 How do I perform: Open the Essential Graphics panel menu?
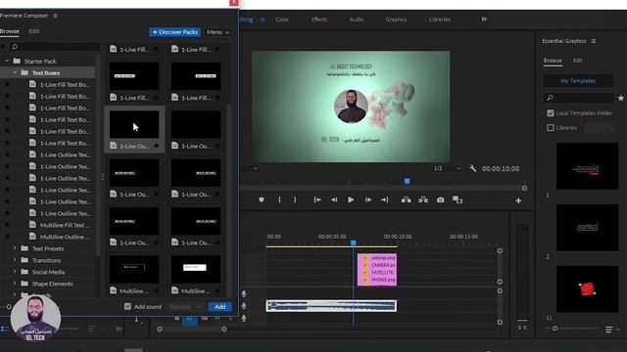[x=594, y=41]
